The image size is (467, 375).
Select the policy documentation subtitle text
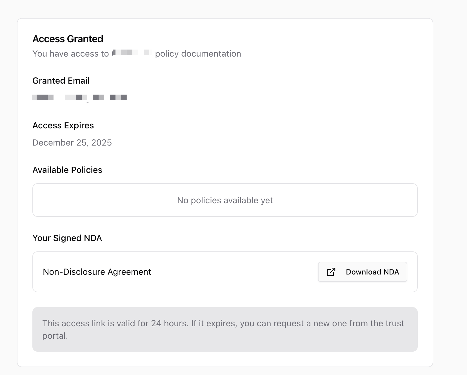[197, 53]
